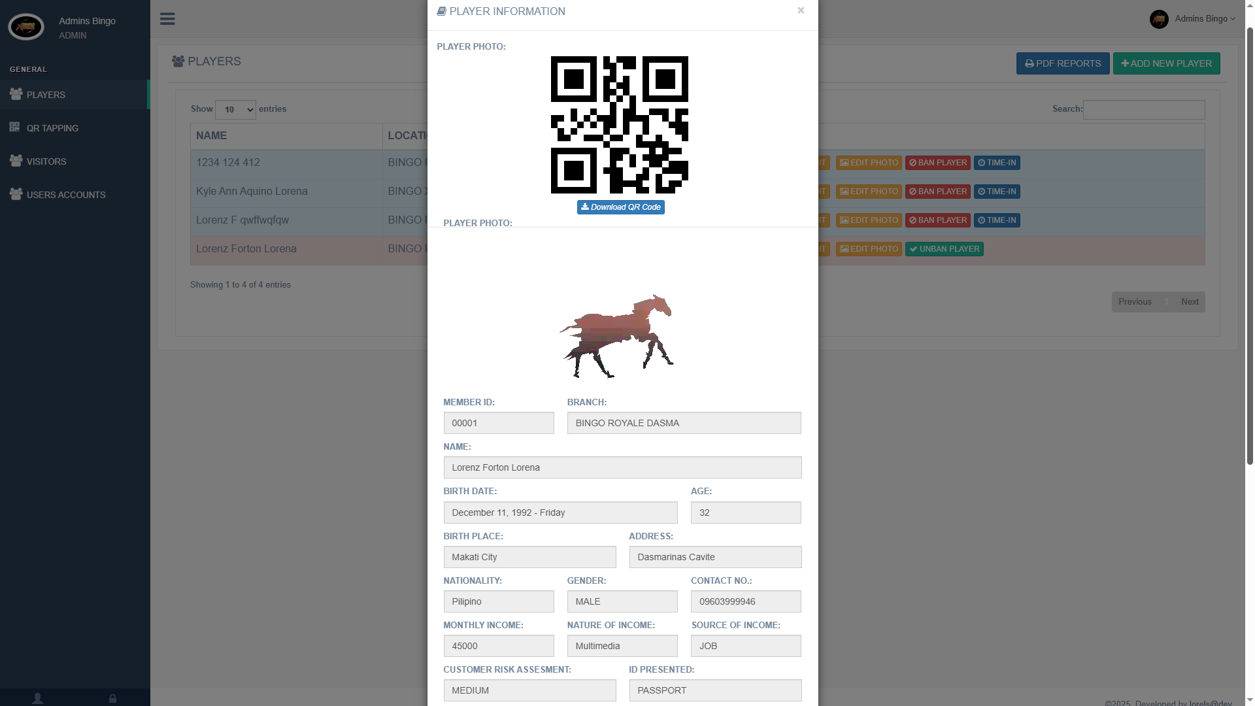Click Time-In for Kyle Ann Aquino Lorena
Image resolution: width=1255 pixels, height=706 pixels.
pyautogui.click(x=997, y=192)
